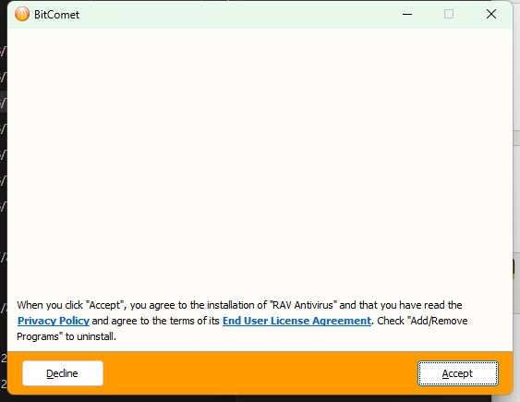Viewport: 520px width, 402px height.
Task: Click the "Programs" to uninstall text line
Action: click(67, 336)
